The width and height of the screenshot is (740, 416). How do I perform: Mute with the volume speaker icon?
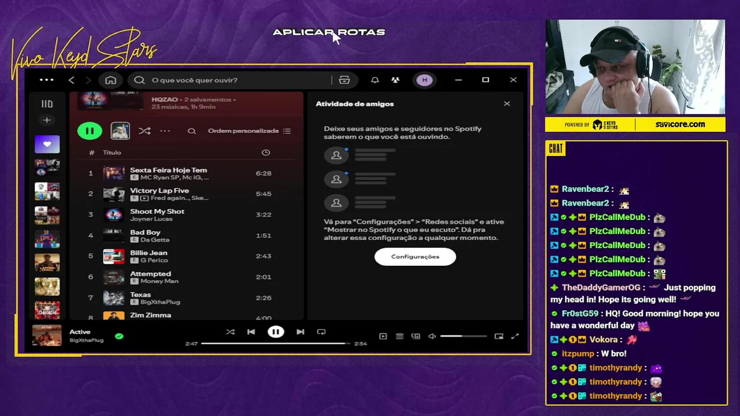[x=432, y=336]
